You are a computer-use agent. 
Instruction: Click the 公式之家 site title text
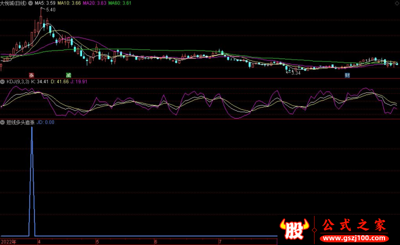click(353, 225)
